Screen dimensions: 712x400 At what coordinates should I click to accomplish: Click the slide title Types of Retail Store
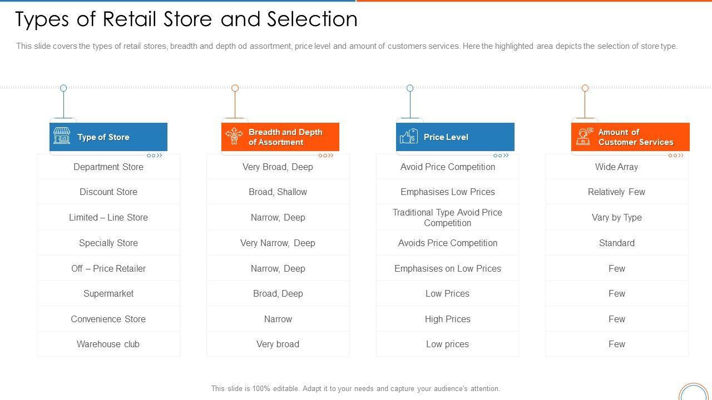pos(186,19)
